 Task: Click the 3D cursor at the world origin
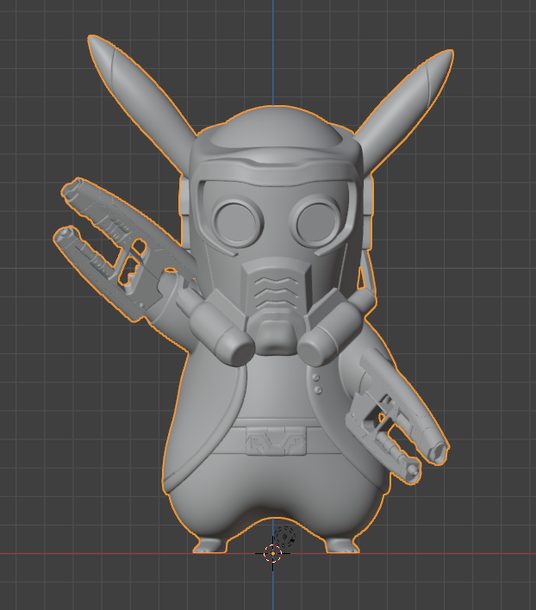pos(272,553)
